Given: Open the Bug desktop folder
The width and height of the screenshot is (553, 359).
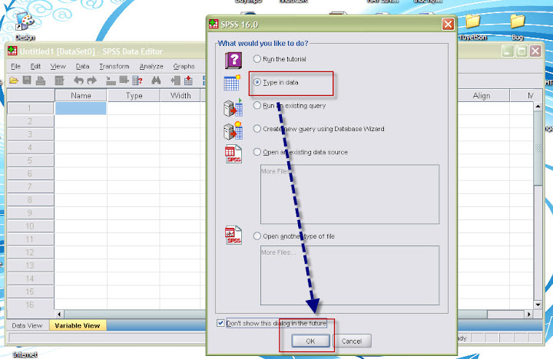Looking at the screenshot, I should [x=518, y=21].
